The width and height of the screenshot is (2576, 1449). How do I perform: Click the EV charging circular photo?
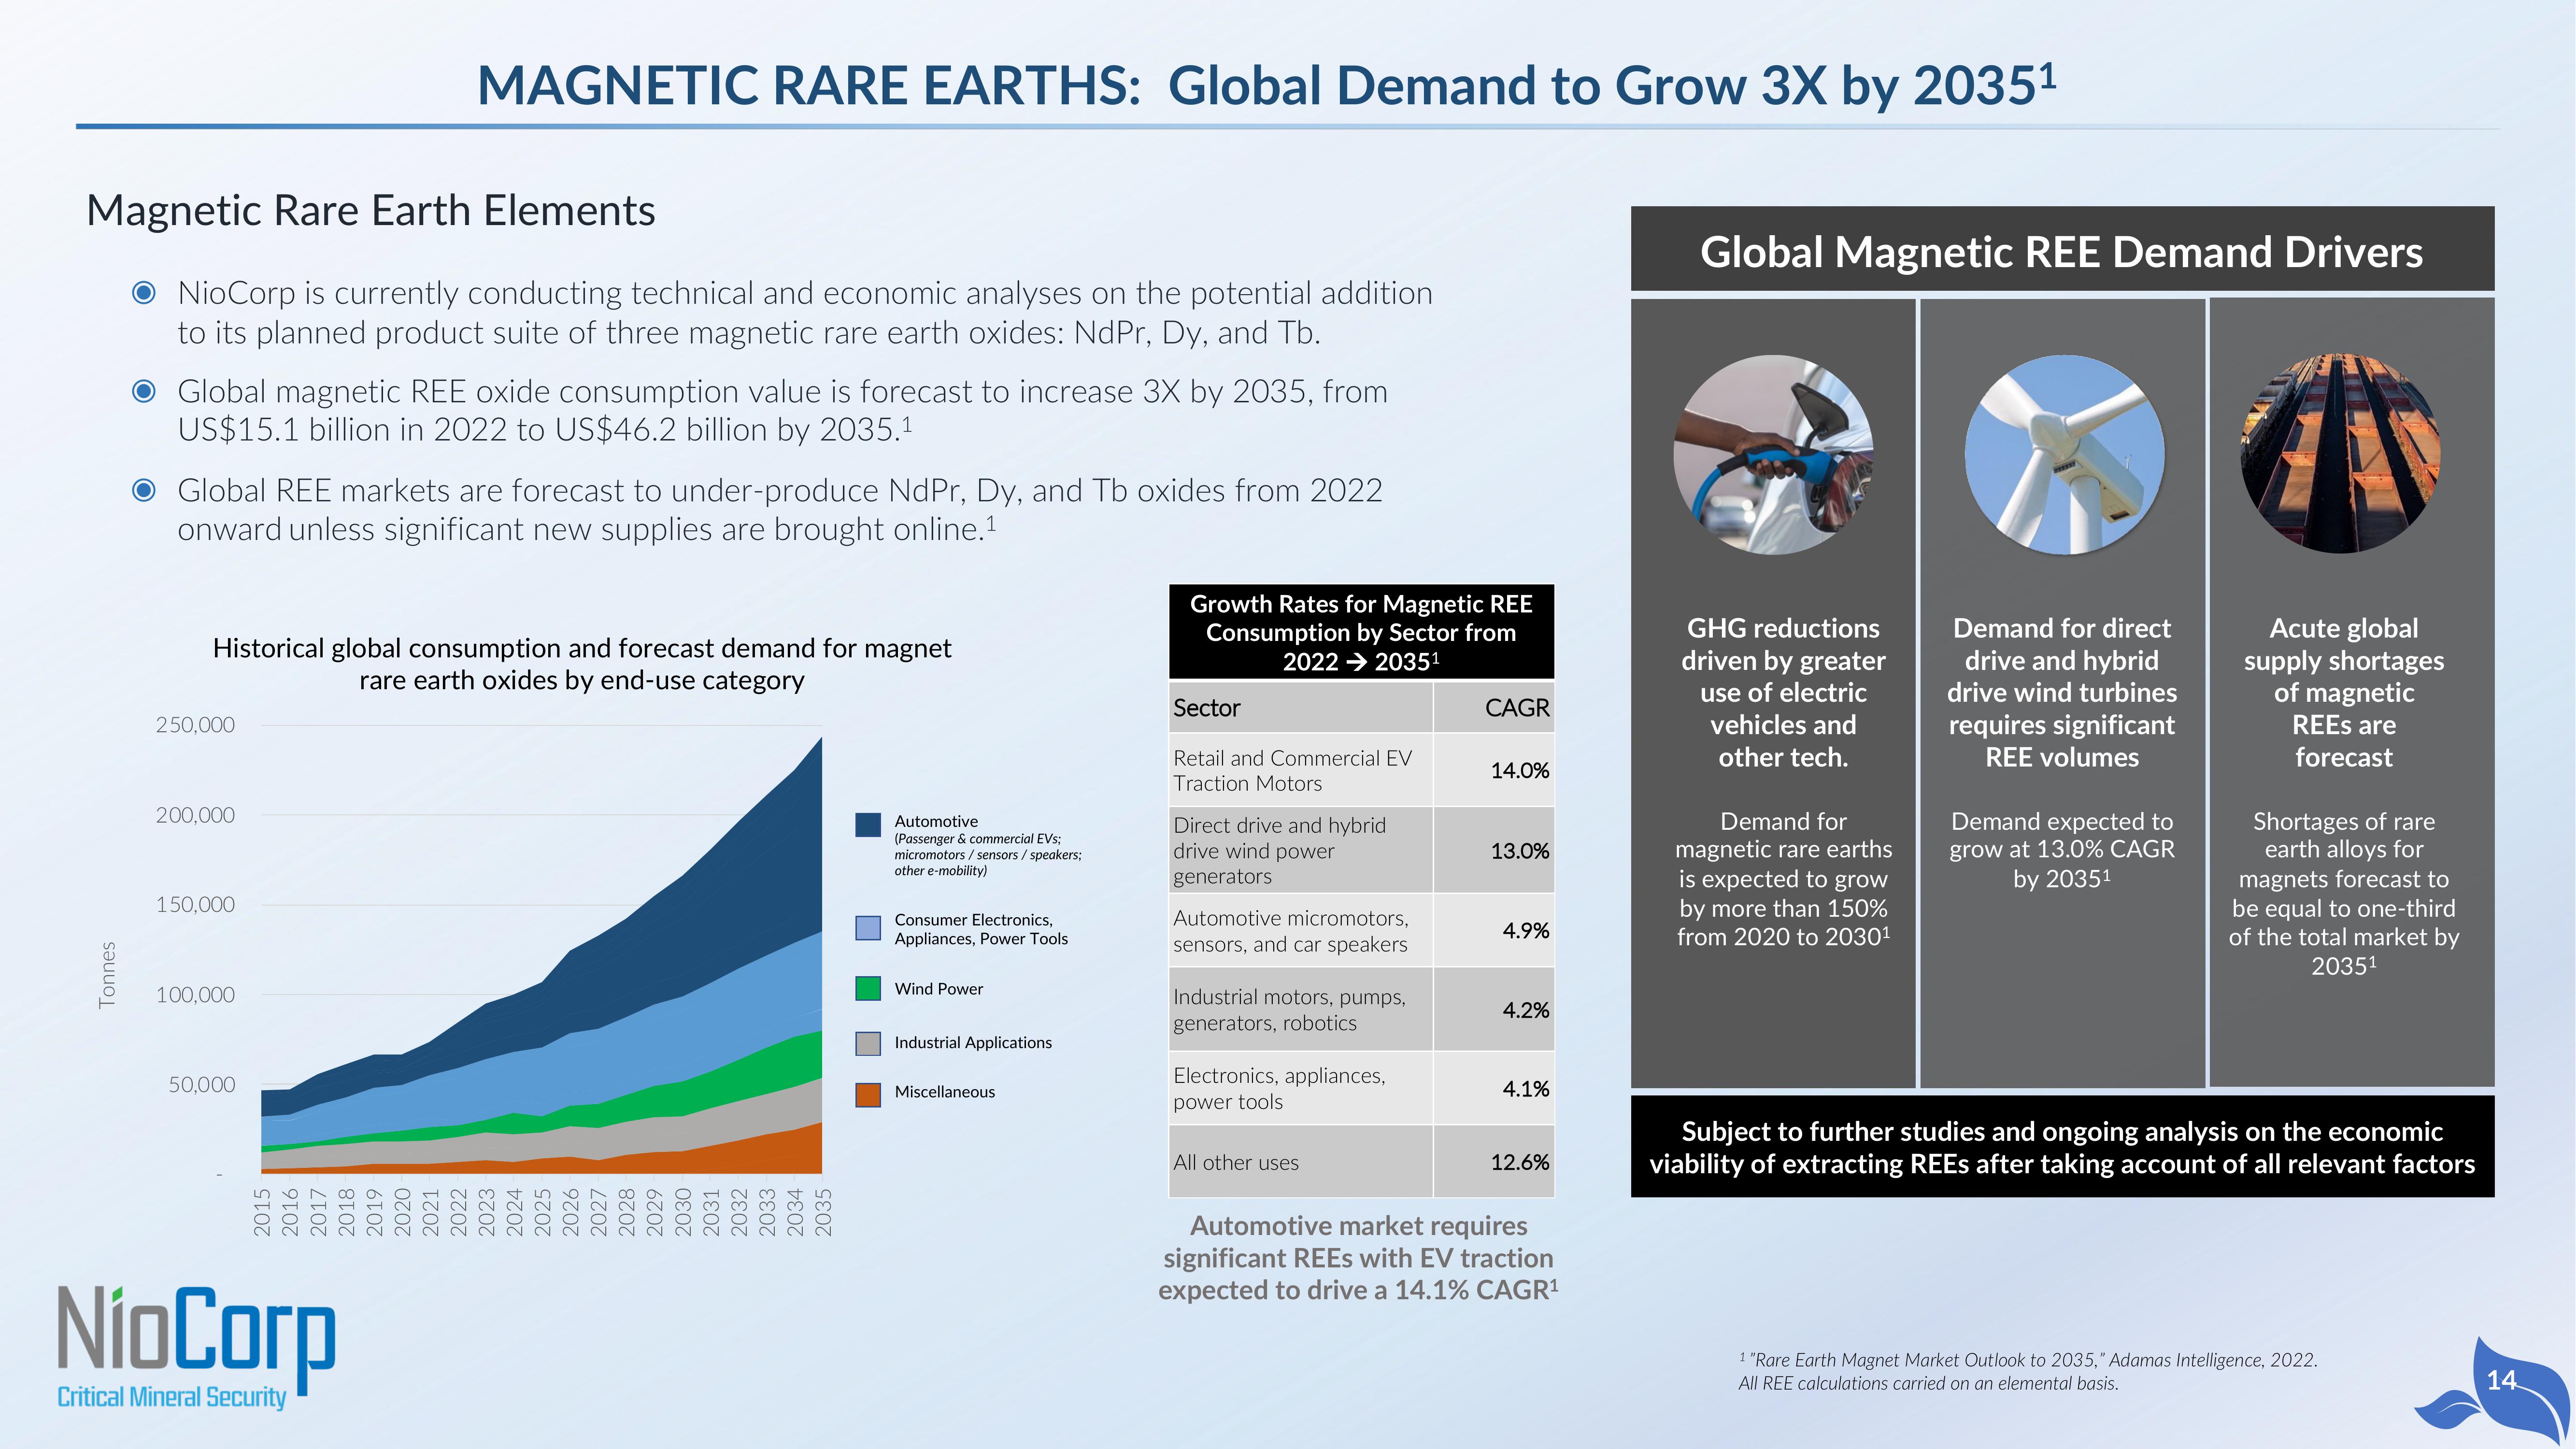pyautogui.click(x=1773, y=454)
